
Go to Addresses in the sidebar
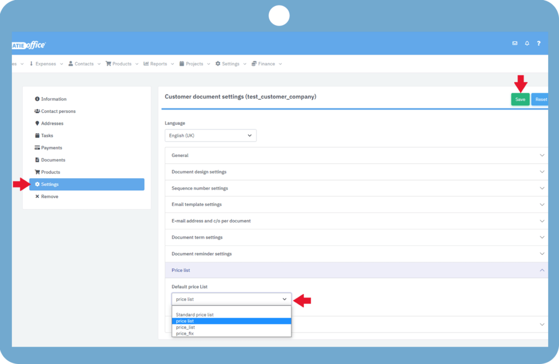coord(87,123)
